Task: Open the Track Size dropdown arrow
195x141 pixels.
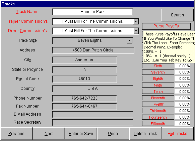Action: coord(129,40)
